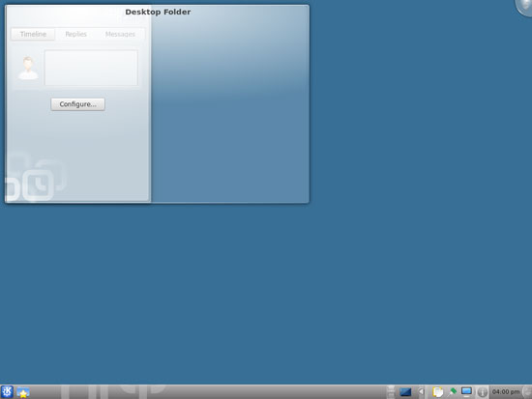Image resolution: width=532 pixels, height=399 pixels.
Task: Open the KDE Kickoff application launcher
Action: 7,392
